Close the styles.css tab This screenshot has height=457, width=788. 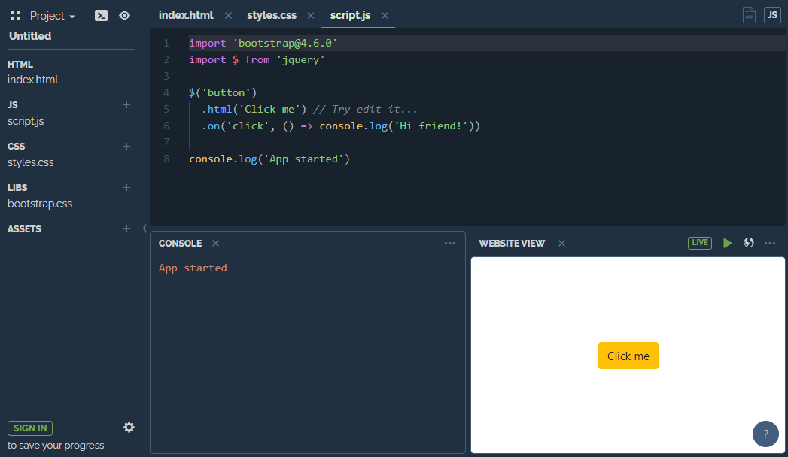click(x=311, y=16)
